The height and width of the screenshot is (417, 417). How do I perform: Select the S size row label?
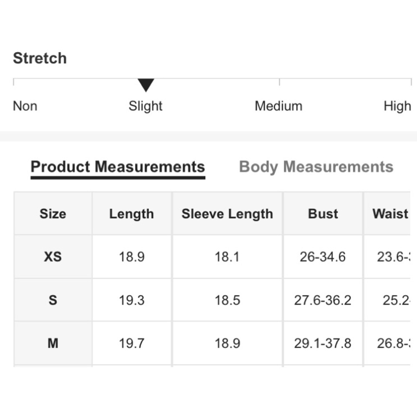pyautogui.click(x=53, y=300)
